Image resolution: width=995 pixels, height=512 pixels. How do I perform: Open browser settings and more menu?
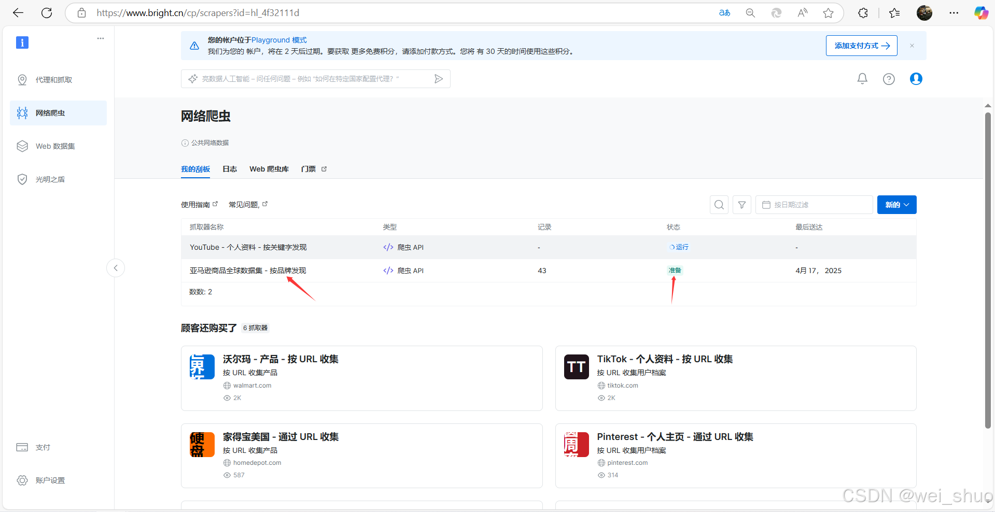tap(954, 13)
